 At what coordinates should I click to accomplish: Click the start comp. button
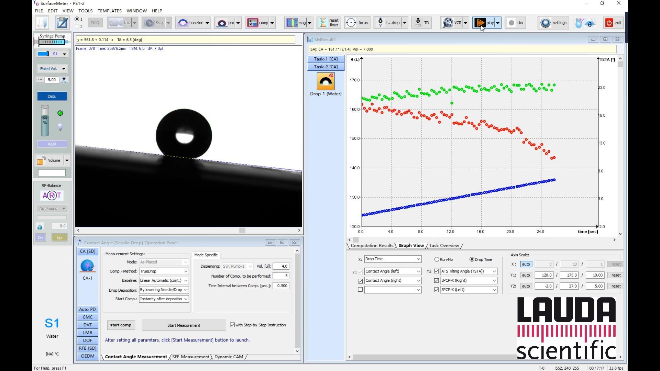pos(121,325)
